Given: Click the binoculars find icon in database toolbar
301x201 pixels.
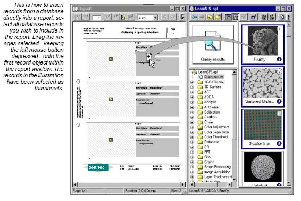Looking at the screenshot, I should (x=264, y=17).
